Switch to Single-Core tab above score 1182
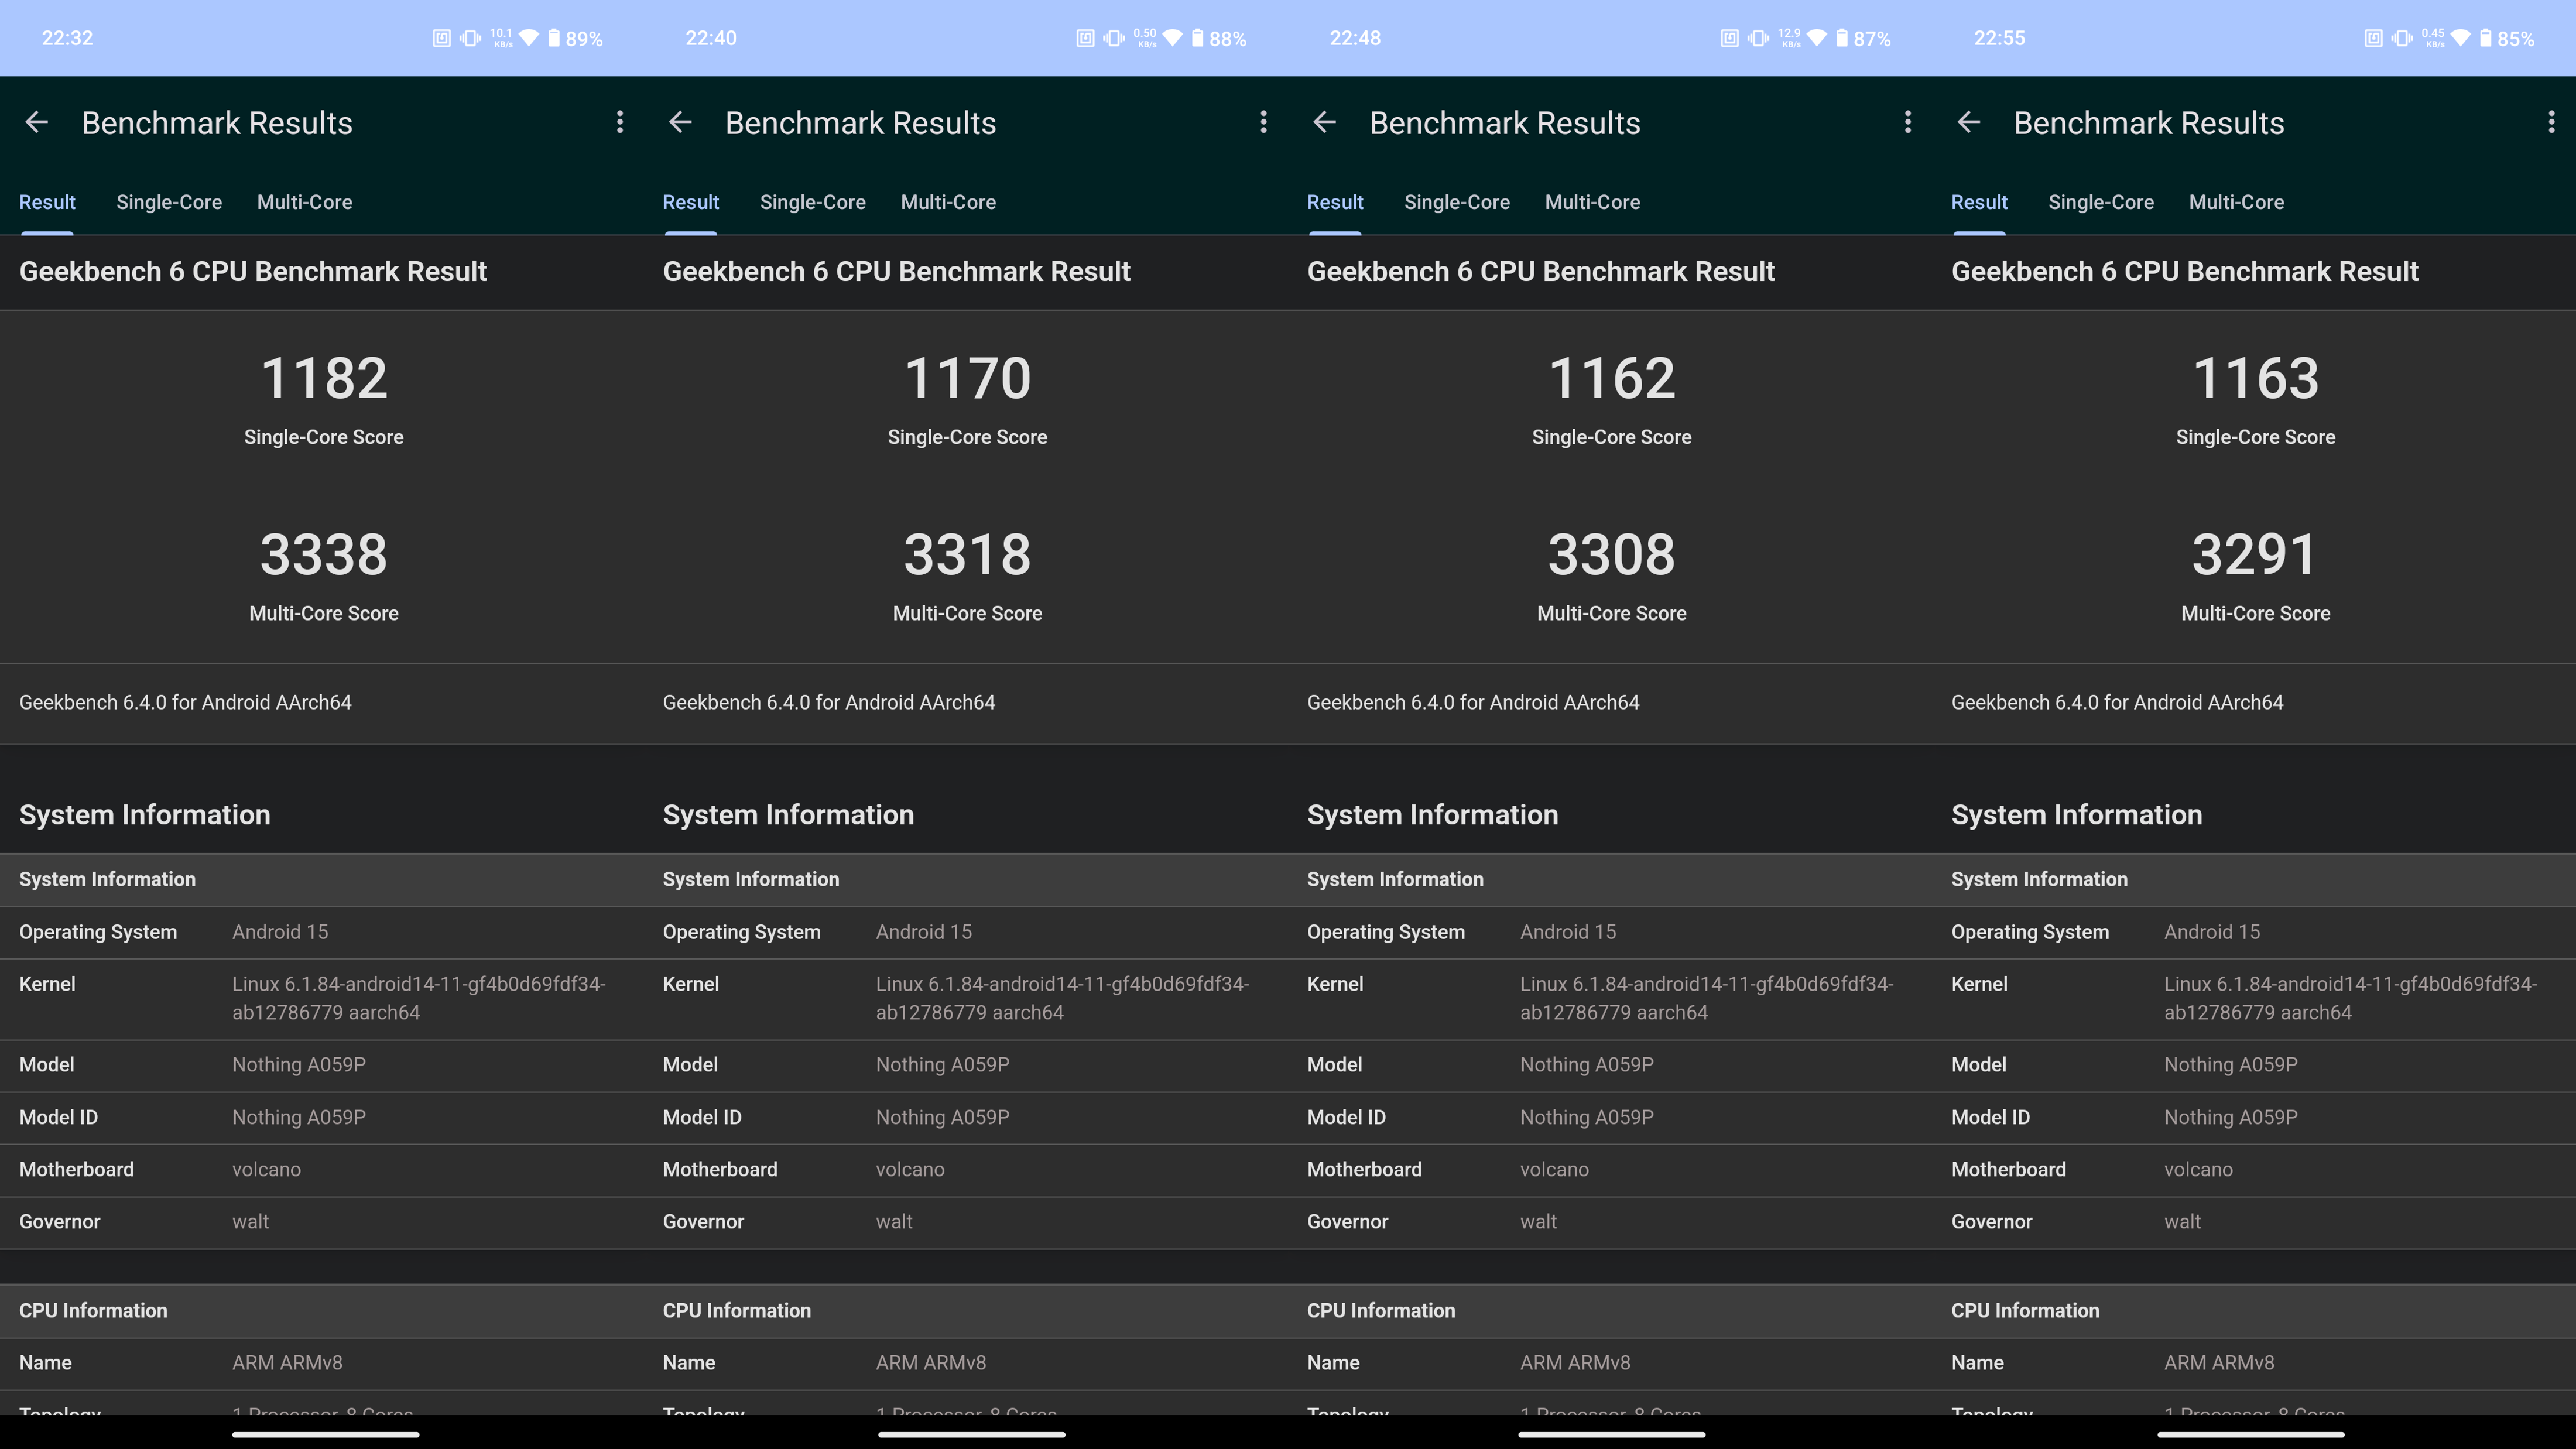The image size is (2576, 1449). click(x=169, y=202)
